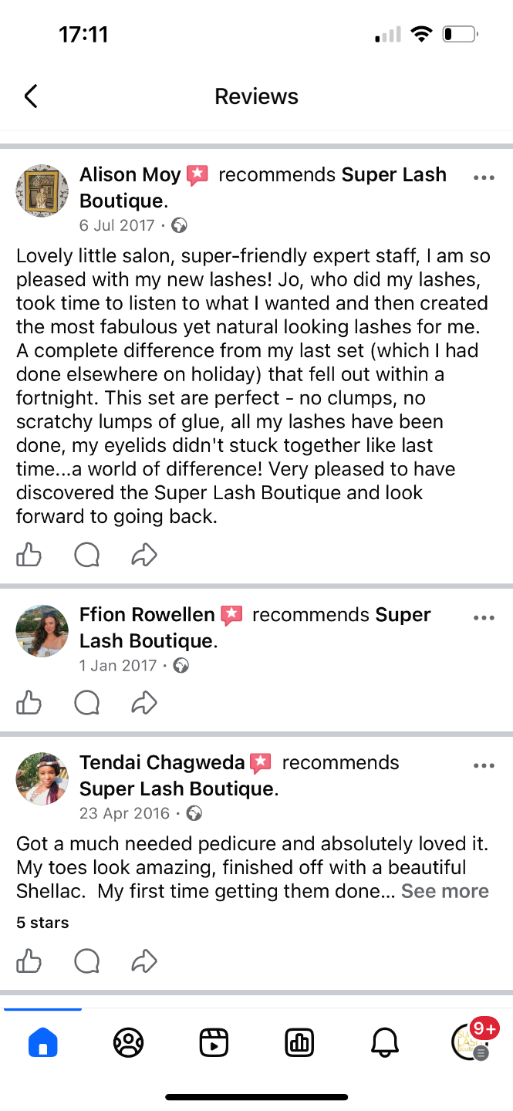The height and width of the screenshot is (1111, 513).
Task: Share Ffion Rowellen's review
Action: [144, 703]
